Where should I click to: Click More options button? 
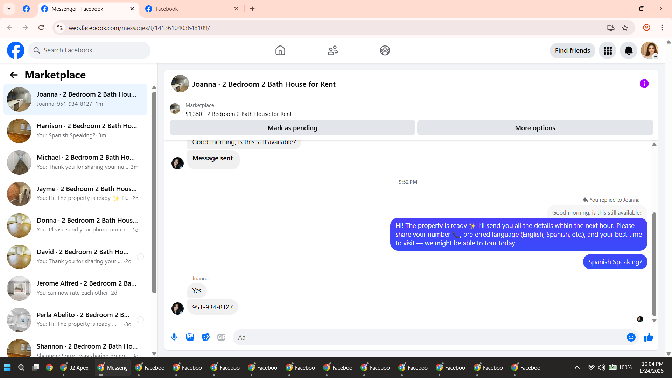[x=535, y=128]
